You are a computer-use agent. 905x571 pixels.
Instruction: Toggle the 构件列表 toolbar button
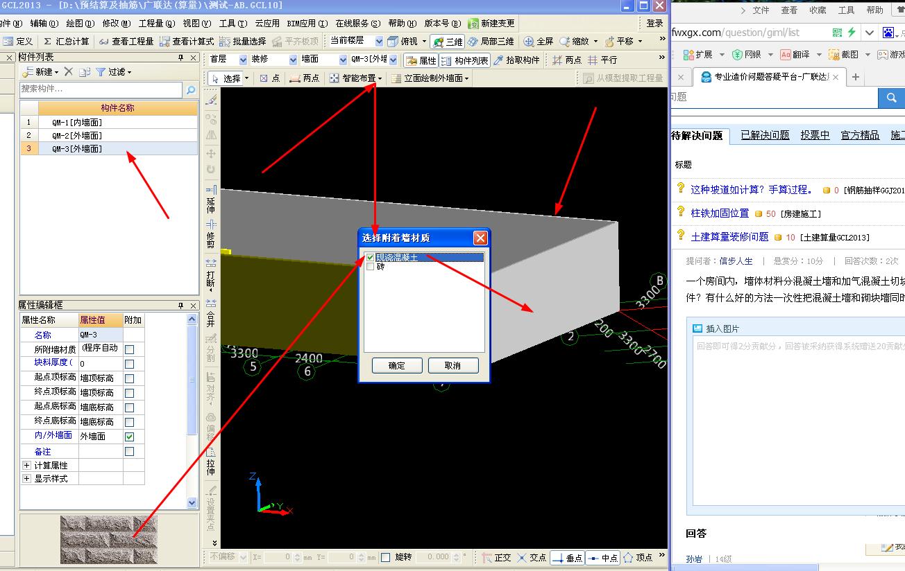click(465, 60)
